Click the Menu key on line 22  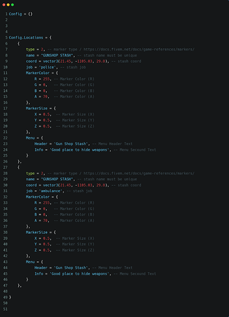pos(30,138)
